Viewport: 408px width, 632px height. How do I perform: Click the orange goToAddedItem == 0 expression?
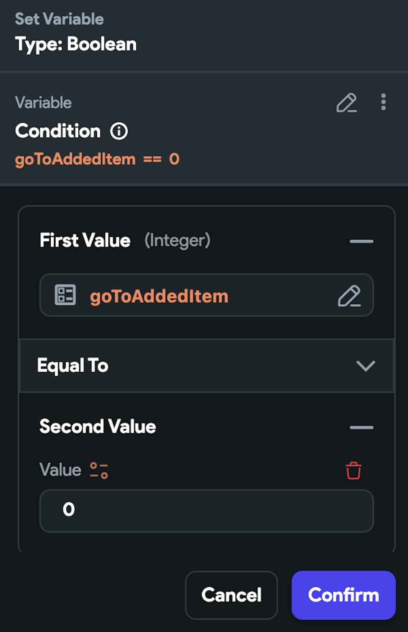tap(97, 159)
